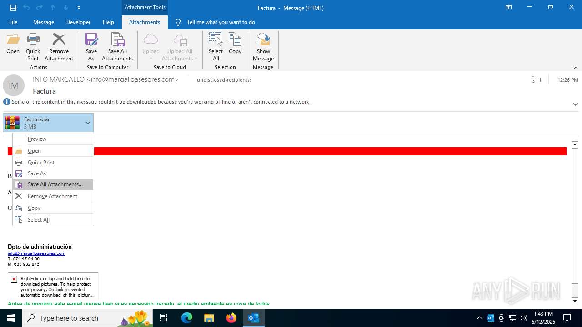Click the info@margalloasesores.com signature link

36,253
